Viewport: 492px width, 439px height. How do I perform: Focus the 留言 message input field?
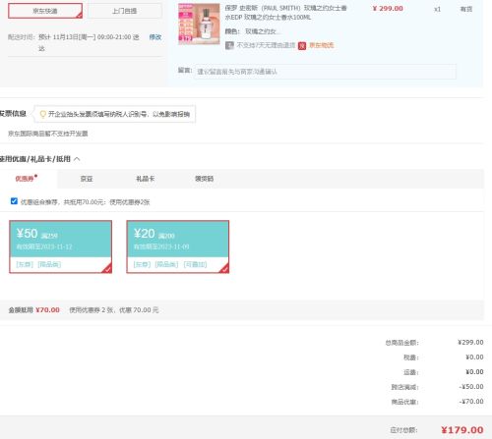(x=325, y=72)
